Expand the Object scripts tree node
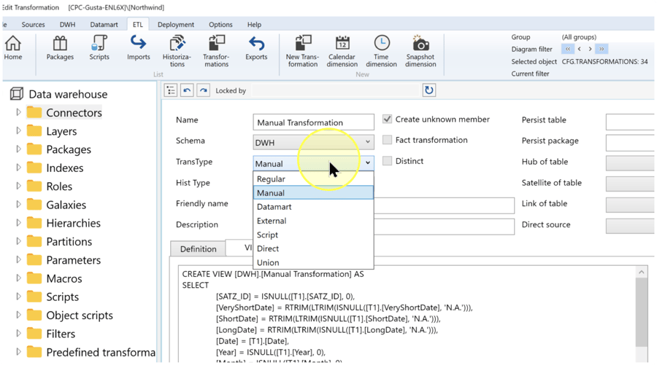Image resolution: width=657 pixels, height=365 pixels. [x=18, y=315]
